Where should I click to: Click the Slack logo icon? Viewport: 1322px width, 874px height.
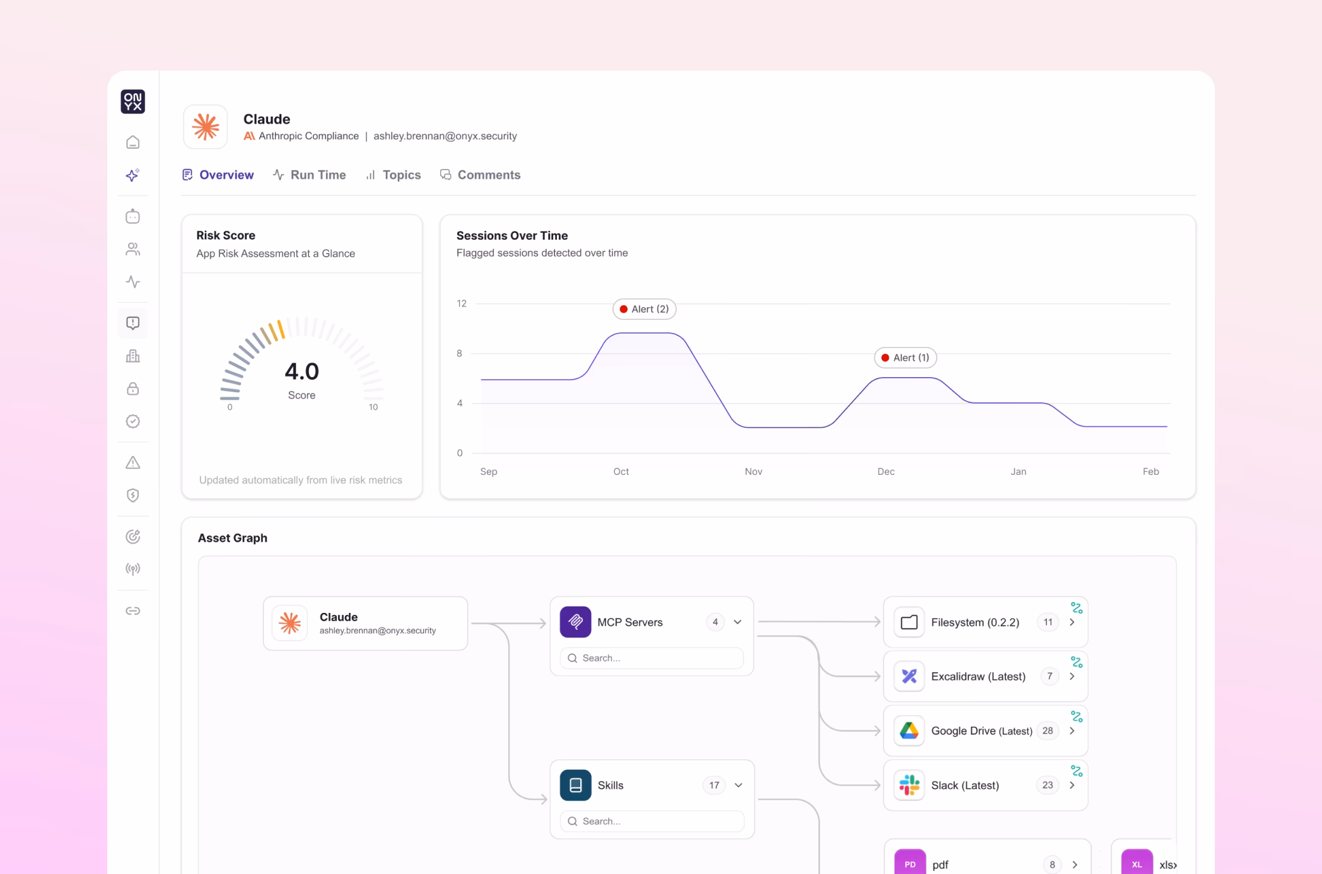909,785
